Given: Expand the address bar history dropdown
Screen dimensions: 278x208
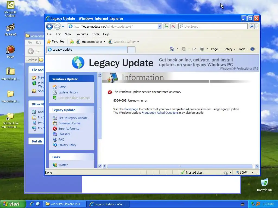Looking at the screenshot, I should tap(160, 27).
